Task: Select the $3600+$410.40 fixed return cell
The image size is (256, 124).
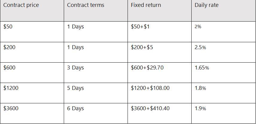Action: (150, 108)
